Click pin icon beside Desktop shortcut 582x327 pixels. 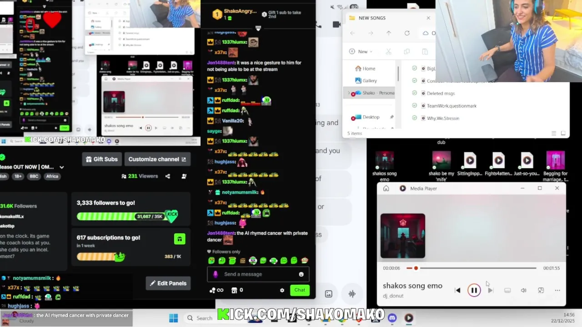[391, 117]
